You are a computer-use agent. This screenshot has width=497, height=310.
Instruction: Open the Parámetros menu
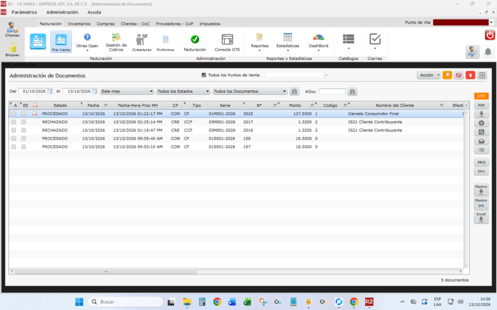click(x=24, y=12)
